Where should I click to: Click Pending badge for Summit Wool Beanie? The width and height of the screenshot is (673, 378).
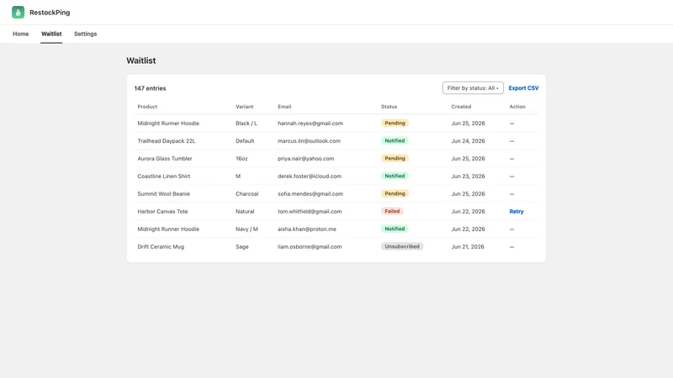click(395, 193)
